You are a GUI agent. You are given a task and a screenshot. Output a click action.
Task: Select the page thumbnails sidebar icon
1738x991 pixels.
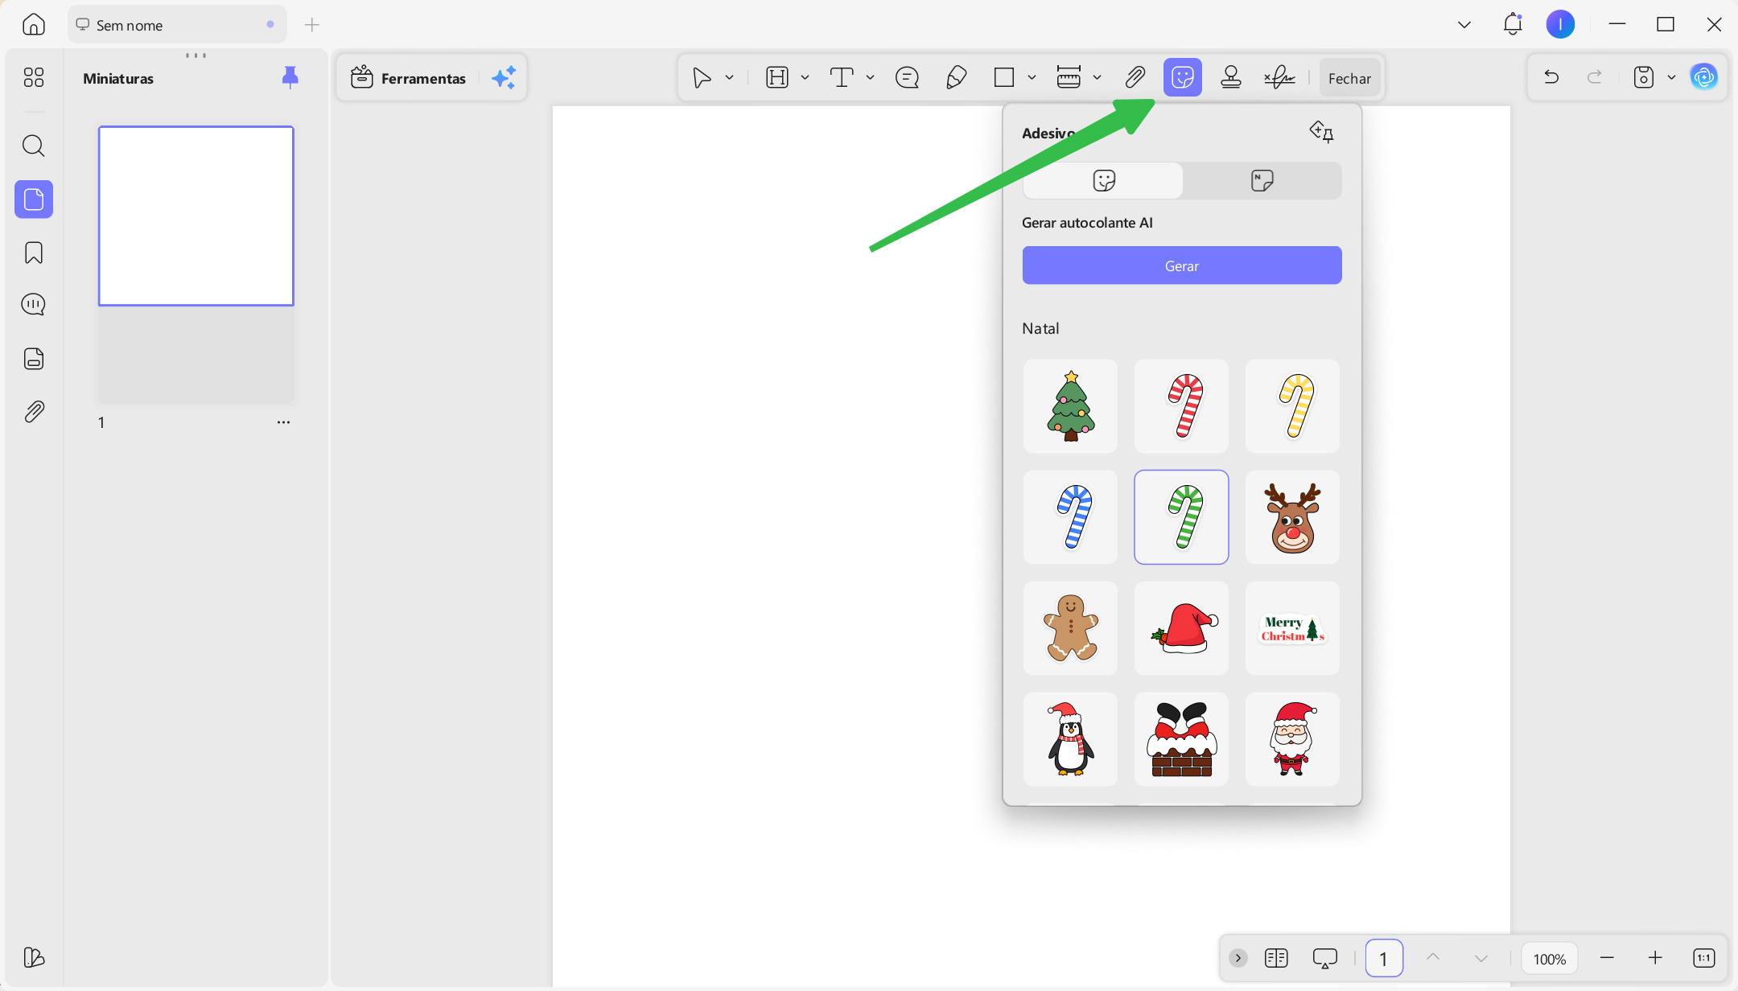(34, 199)
